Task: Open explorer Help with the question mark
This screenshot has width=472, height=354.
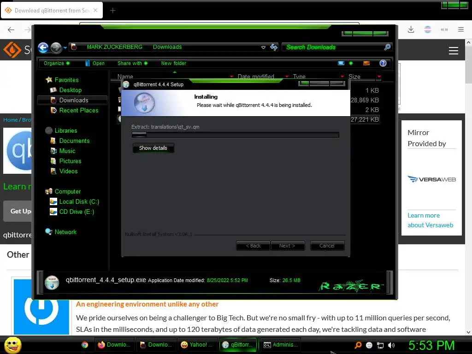Action: tap(383, 63)
